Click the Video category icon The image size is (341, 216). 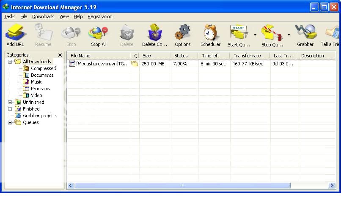point(26,95)
